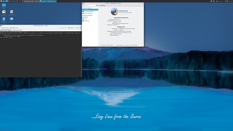This screenshot has height=131, width=233.
Task: Click the Konsole window icon in title bar
Action: (1, 26)
